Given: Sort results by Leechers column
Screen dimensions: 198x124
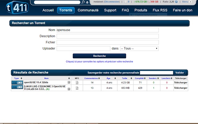Looking at the screenshot, I should coord(166,78).
